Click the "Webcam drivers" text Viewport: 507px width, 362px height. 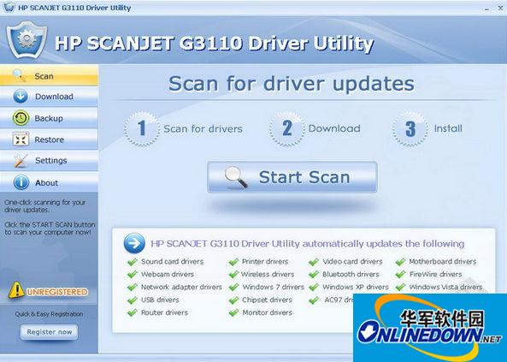[x=168, y=274]
